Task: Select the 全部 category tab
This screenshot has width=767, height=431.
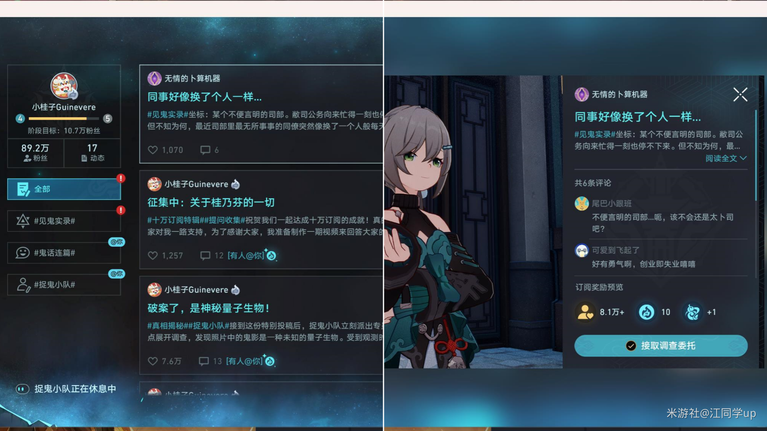Action: [64, 189]
